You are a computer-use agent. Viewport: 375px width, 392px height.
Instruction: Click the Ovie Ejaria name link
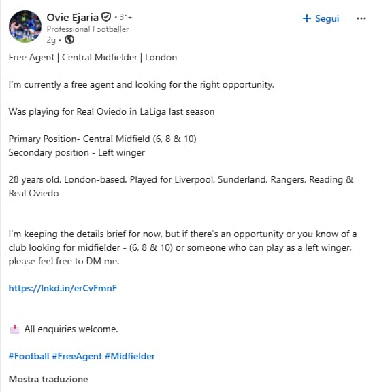point(72,18)
